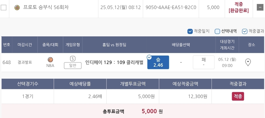Click the NBA basketball icon
The image size is (265, 118).
point(50,60)
